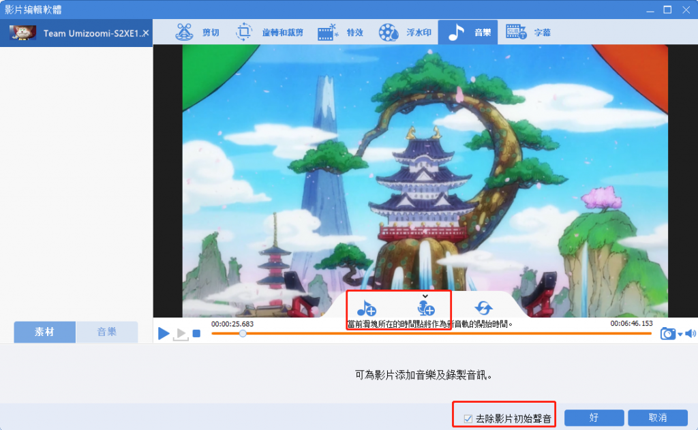Click the volume speaker icon

coord(691,333)
